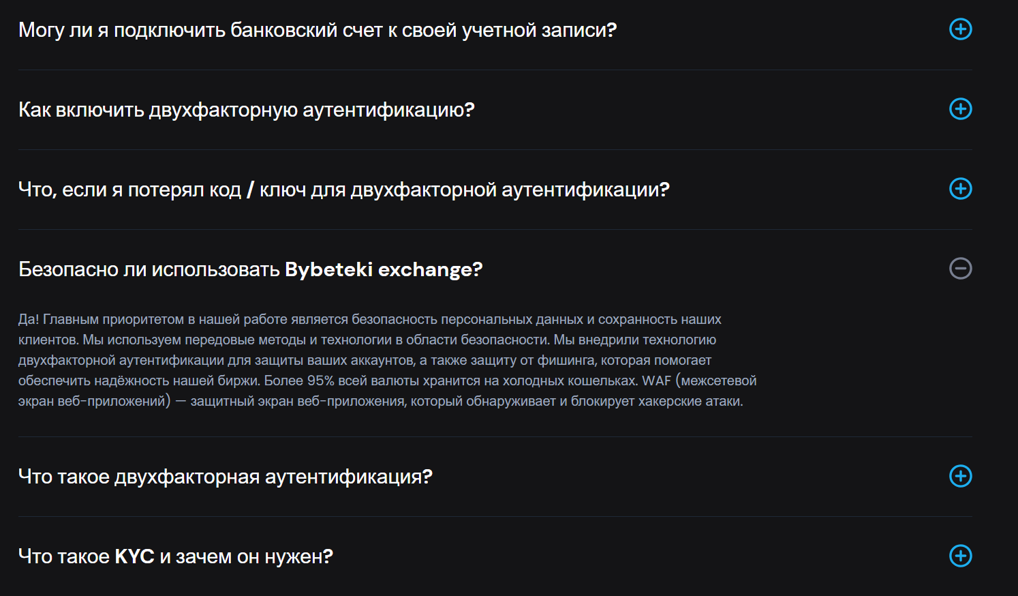Click the heading 'Что такое двухфакторная аутентификация?'
This screenshot has height=596, width=1018.
click(x=225, y=477)
